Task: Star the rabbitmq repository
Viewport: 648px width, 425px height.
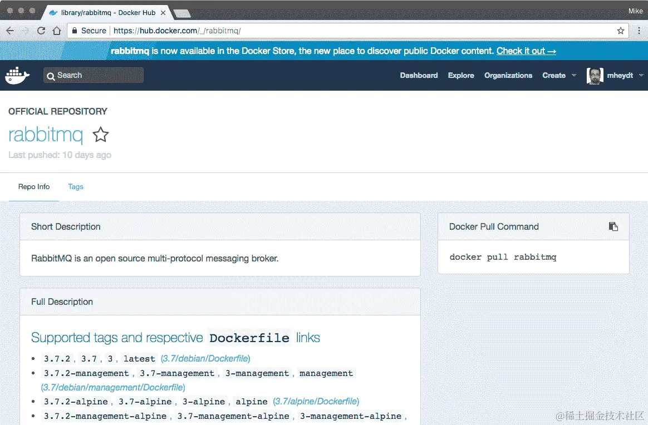Action: pyautogui.click(x=100, y=135)
